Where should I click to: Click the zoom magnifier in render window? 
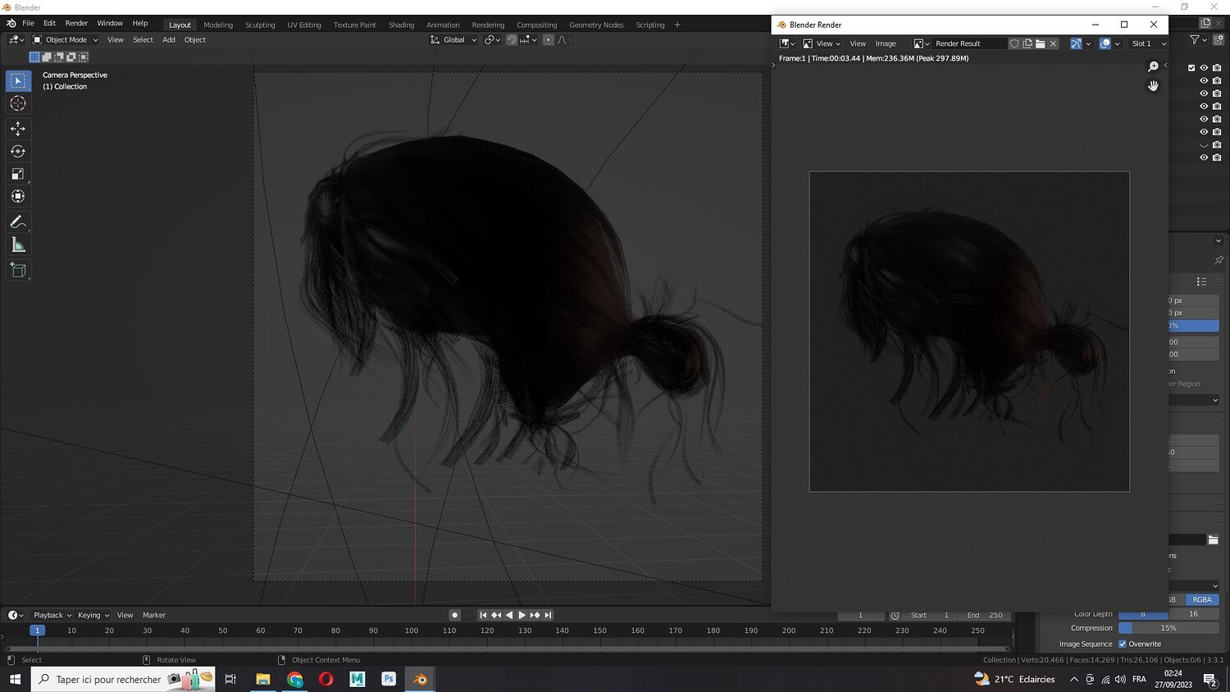point(1153,66)
